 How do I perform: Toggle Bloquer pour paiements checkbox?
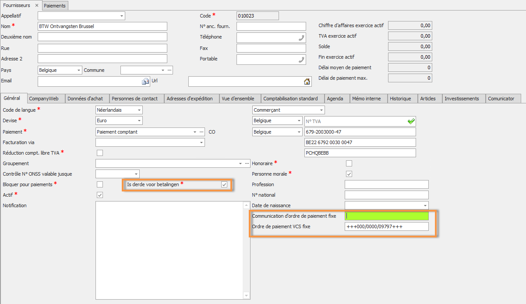click(100, 184)
